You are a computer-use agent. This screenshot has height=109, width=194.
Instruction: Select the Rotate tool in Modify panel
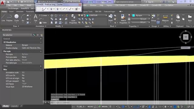(56, 15)
